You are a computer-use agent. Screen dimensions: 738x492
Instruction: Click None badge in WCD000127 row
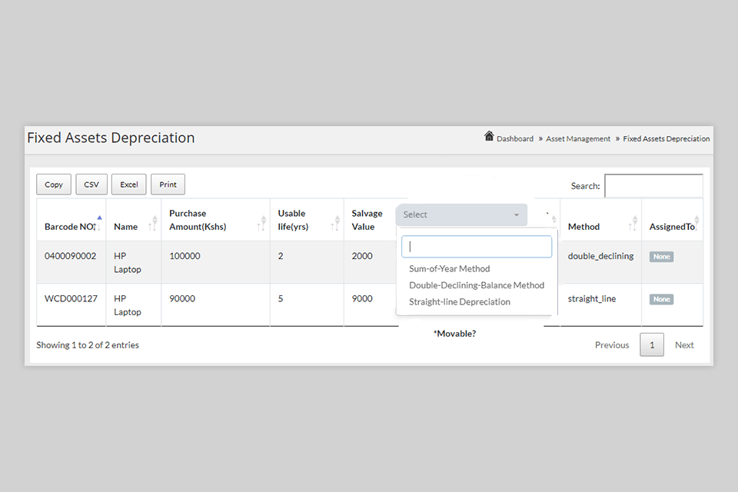pyautogui.click(x=661, y=300)
